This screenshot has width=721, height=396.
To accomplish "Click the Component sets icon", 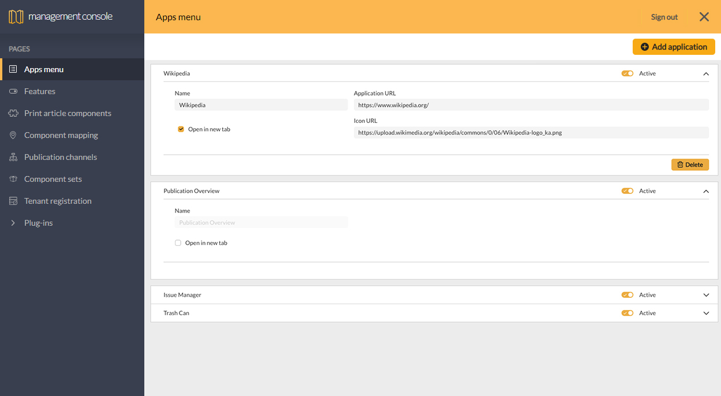I will coord(13,179).
